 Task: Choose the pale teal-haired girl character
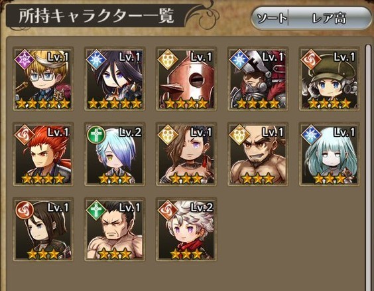click(330, 154)
